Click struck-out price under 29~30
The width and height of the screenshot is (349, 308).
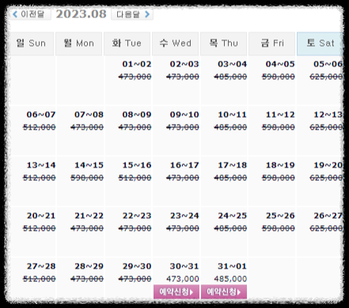pyautogui.click(x=135, y=279)
